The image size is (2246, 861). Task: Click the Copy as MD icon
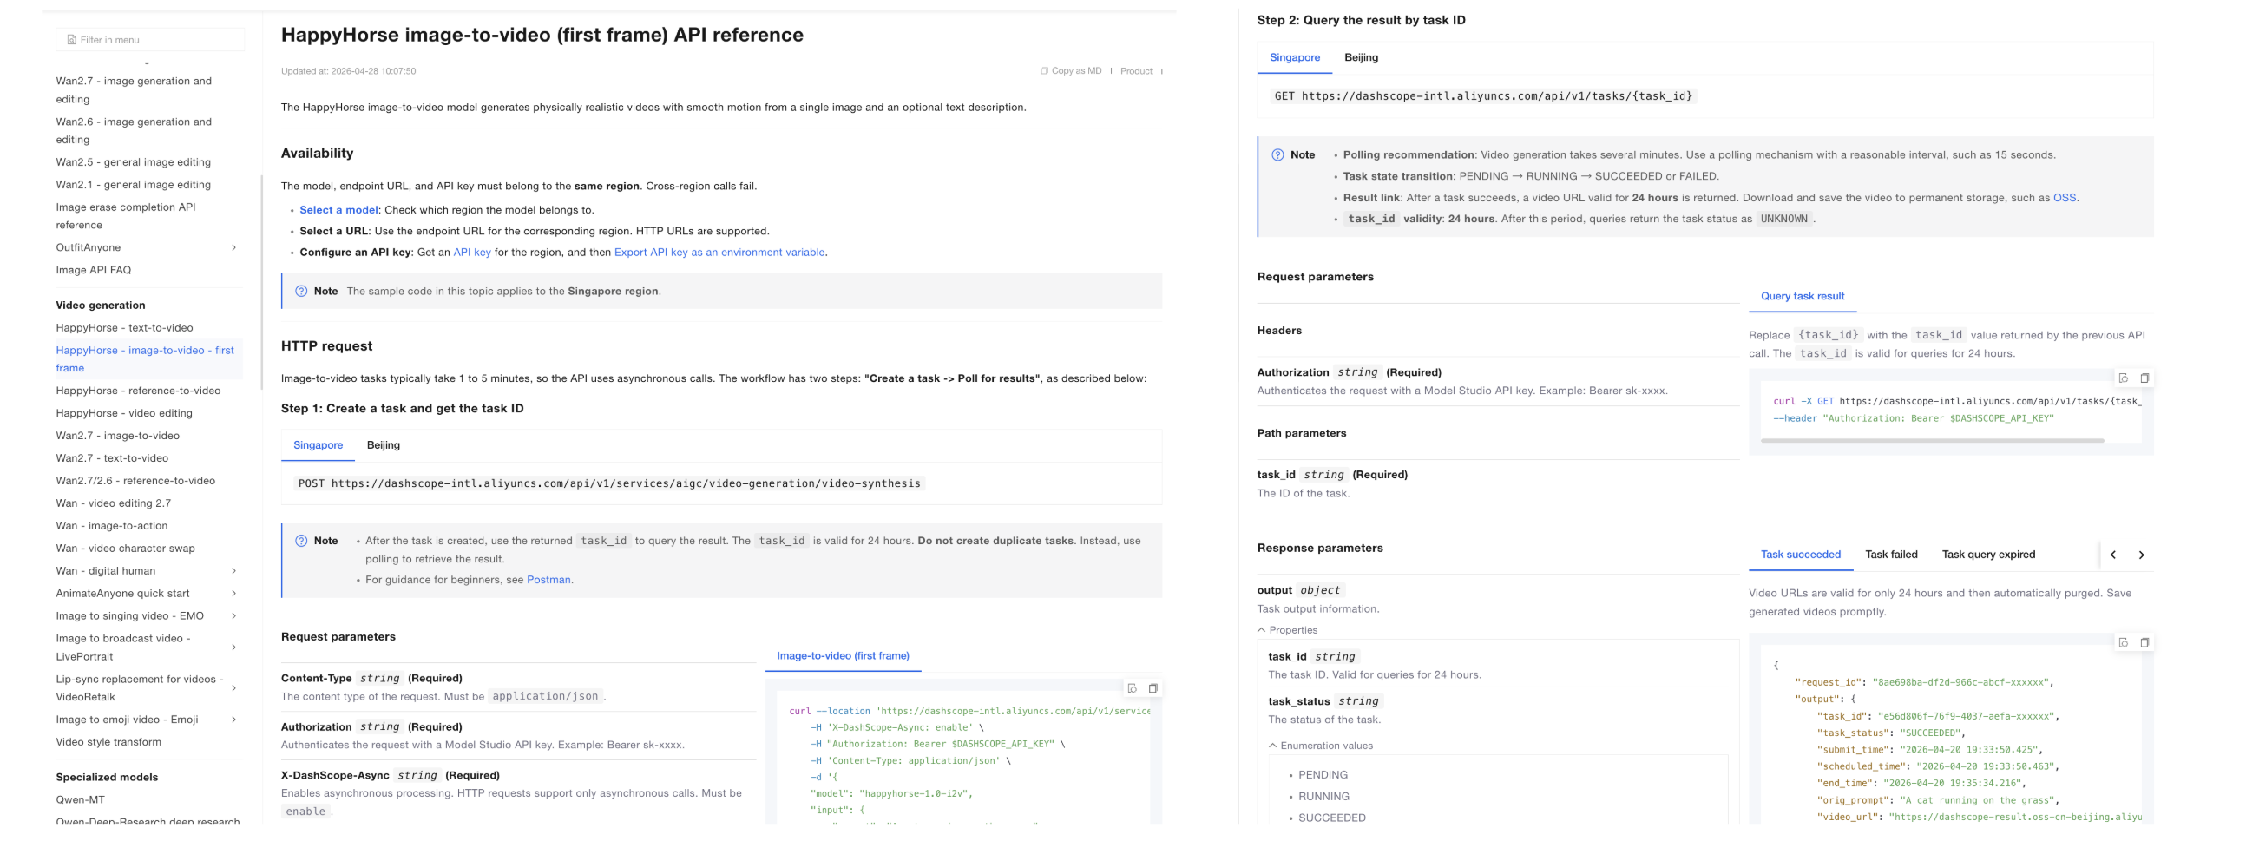pos(1044,71)
